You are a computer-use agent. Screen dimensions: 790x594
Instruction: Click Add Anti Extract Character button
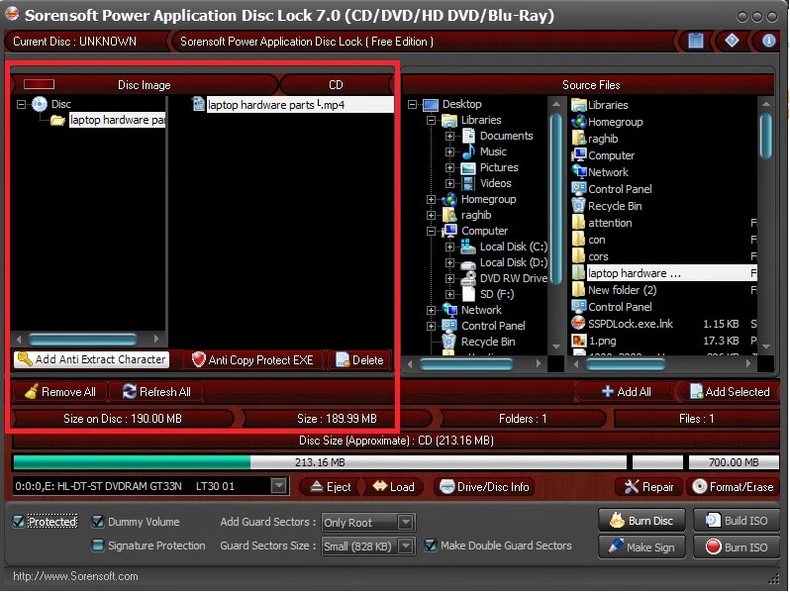tap(92, 359)
